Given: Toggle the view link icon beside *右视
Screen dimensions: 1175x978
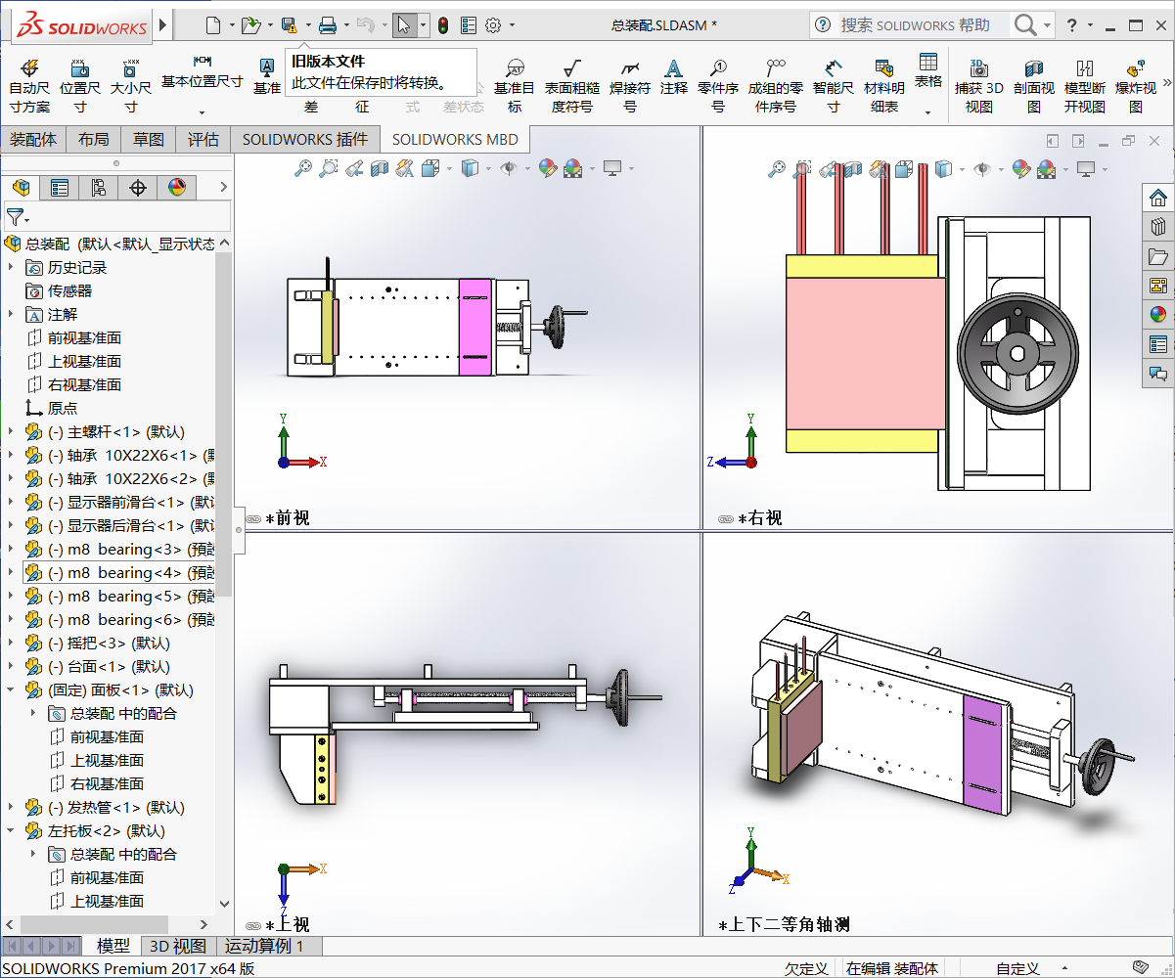Looking at the screenshot, I should click(726, 519).
